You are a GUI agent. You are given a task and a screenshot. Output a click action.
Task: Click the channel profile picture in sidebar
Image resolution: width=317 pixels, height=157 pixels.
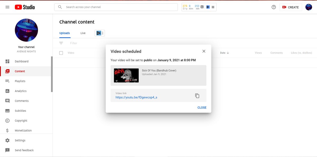26,30
